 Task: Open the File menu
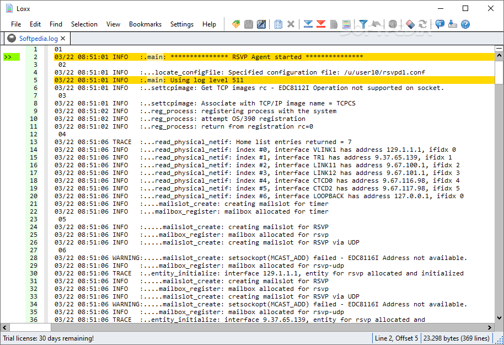tap(16, 24)
